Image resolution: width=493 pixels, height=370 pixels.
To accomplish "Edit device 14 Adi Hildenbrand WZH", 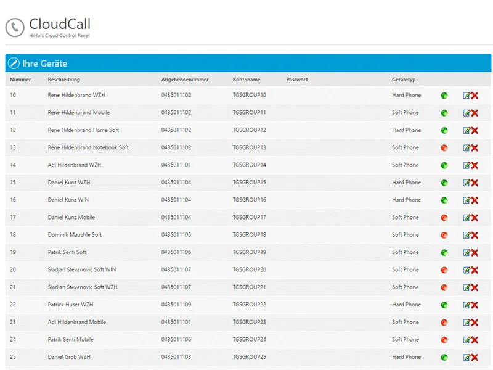I will [467, 165].
